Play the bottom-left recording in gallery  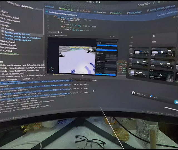point(137,72)
